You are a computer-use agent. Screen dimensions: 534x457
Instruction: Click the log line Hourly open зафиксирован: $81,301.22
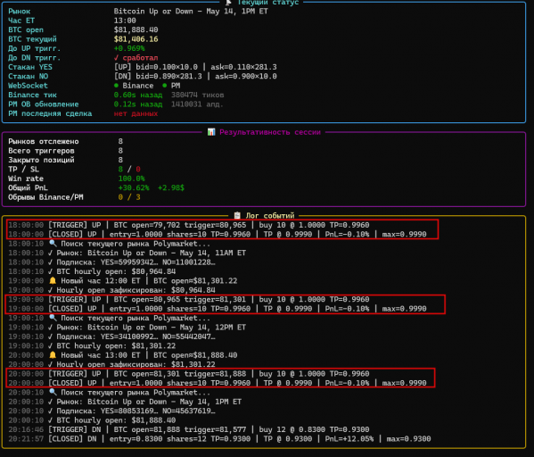111,364
